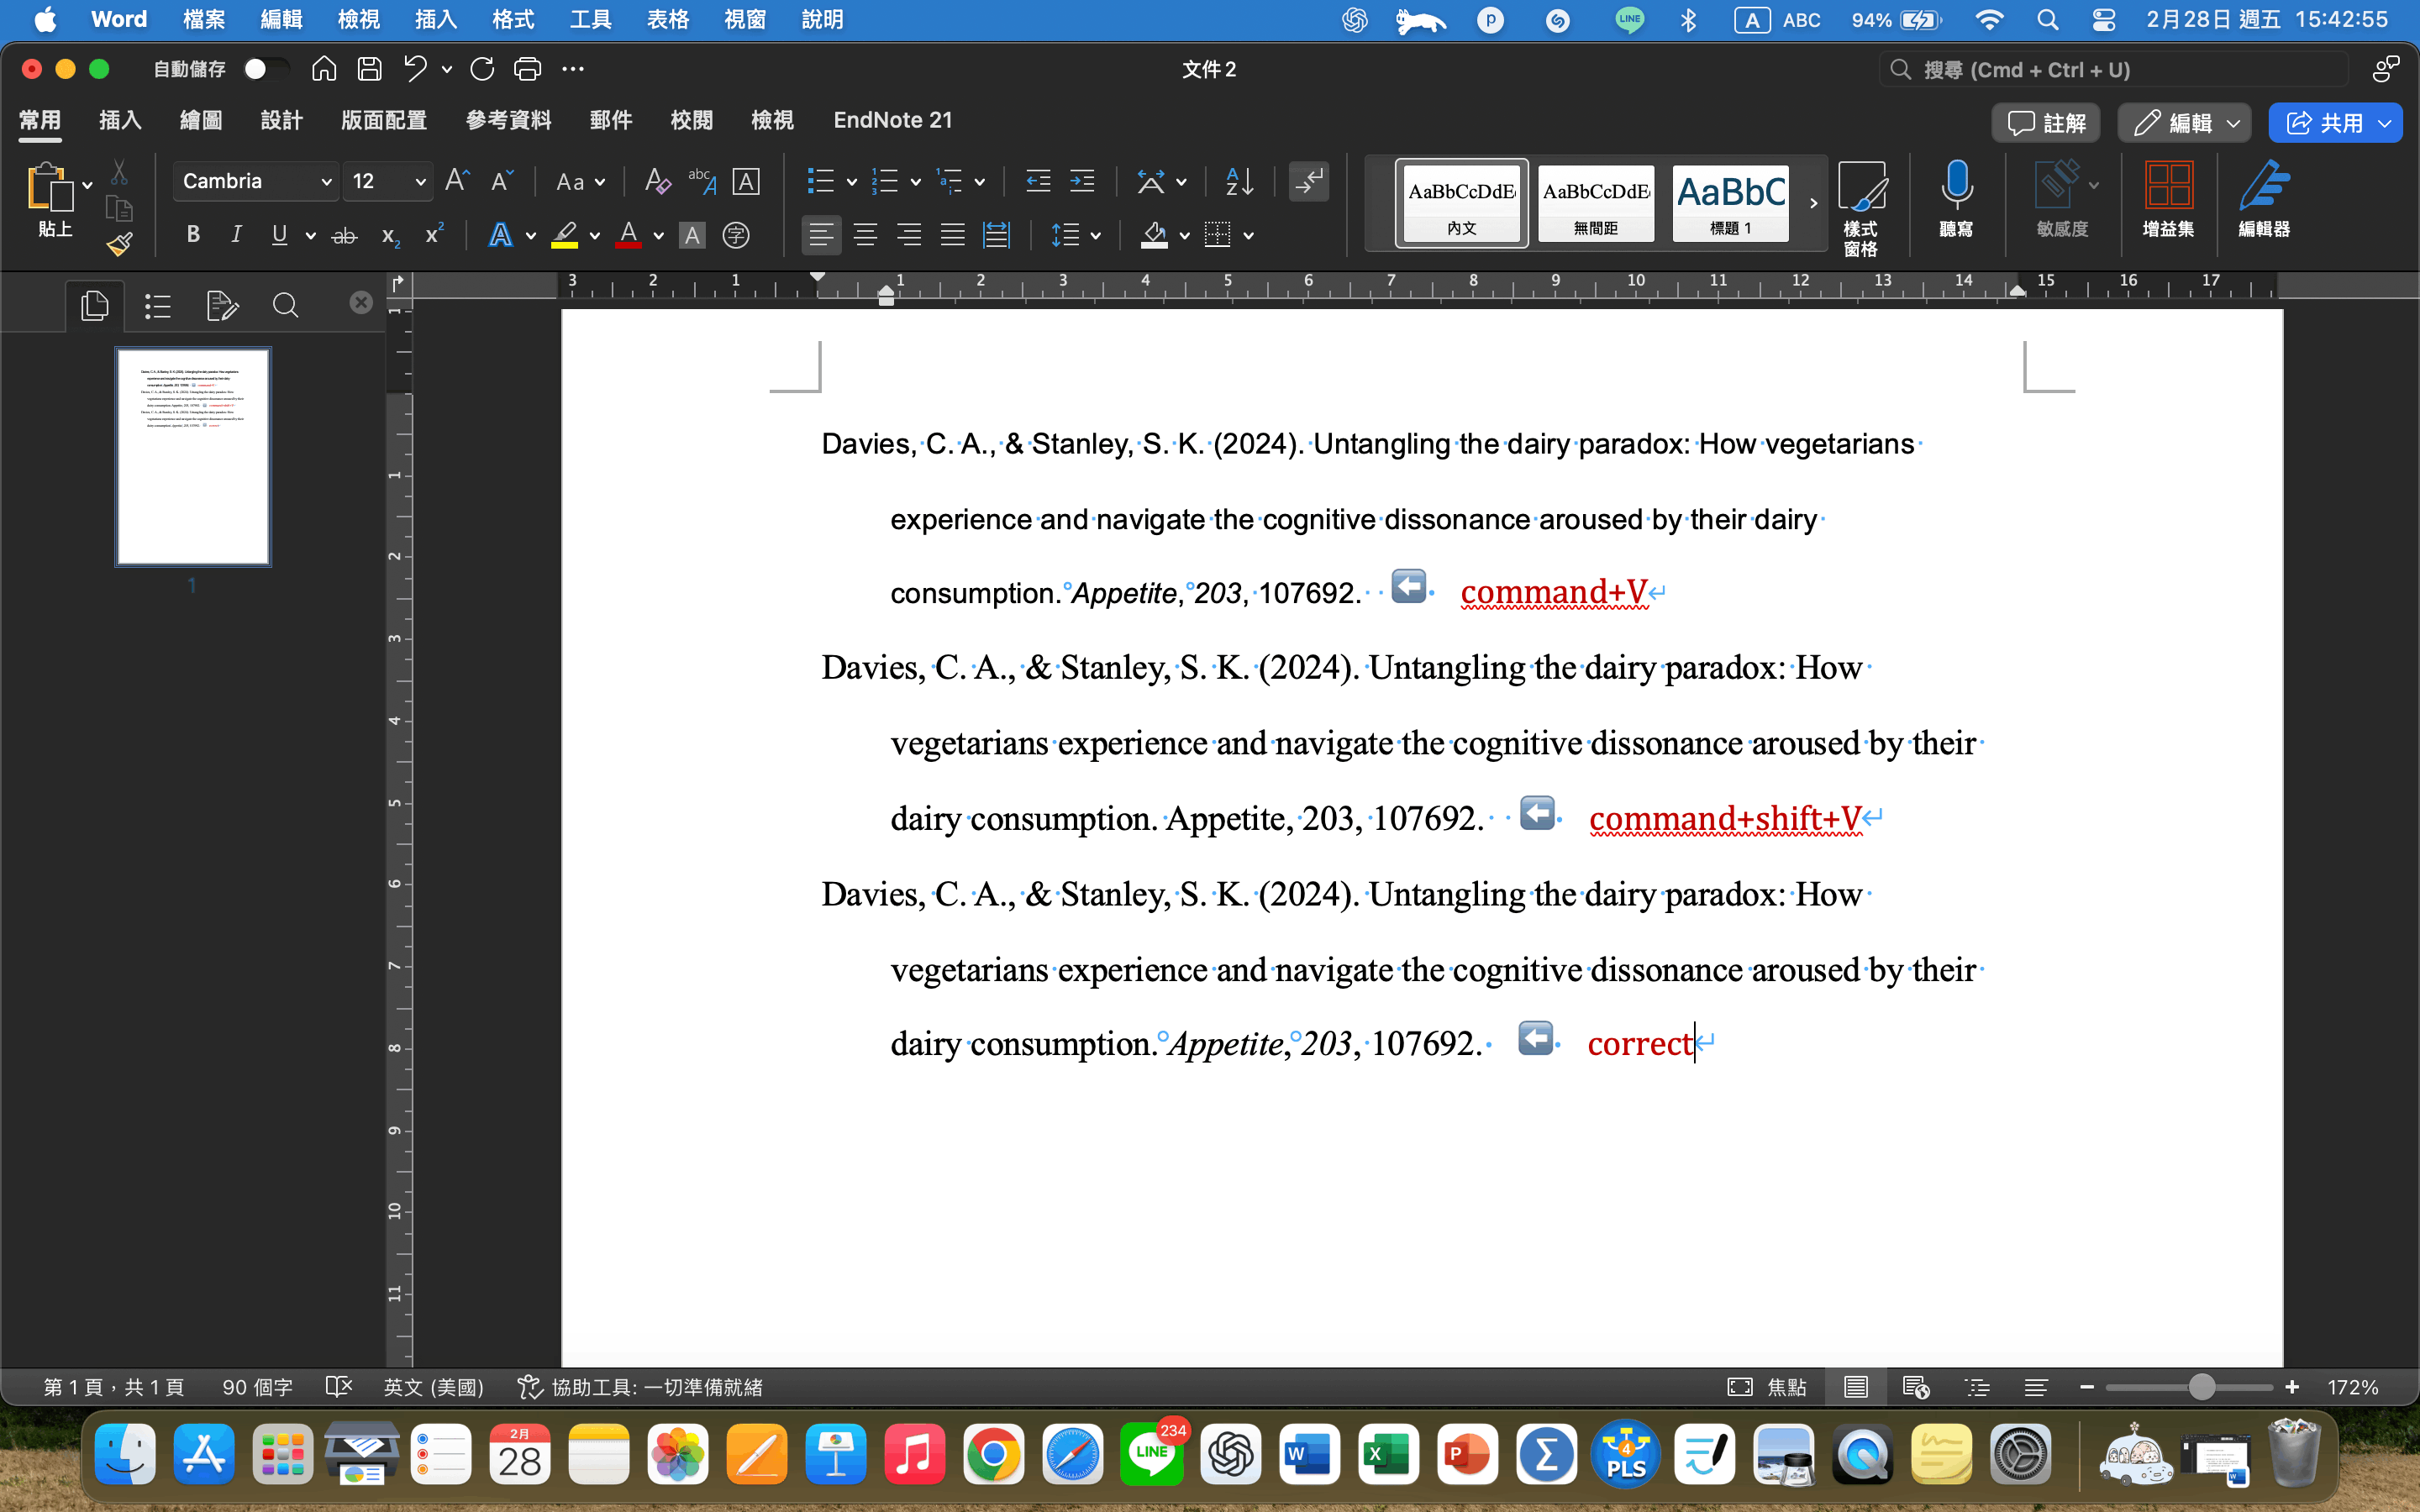The width and height of the screenshot is (2420, 1512).
Task: Expand the font size dropdown
Action: coord(420,182)
